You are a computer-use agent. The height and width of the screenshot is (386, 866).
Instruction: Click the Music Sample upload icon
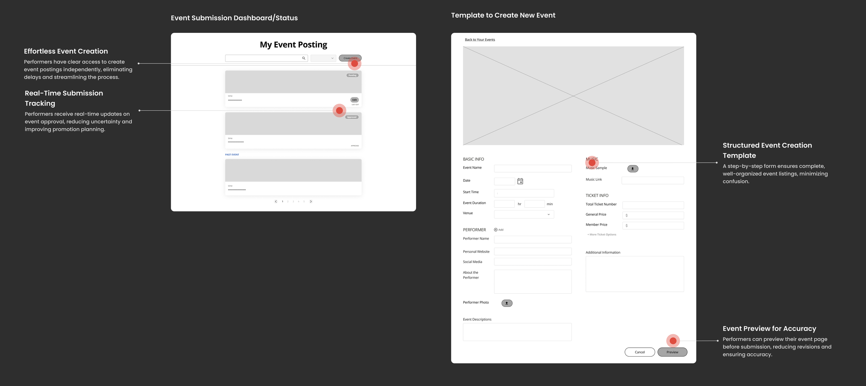point(633,169)
